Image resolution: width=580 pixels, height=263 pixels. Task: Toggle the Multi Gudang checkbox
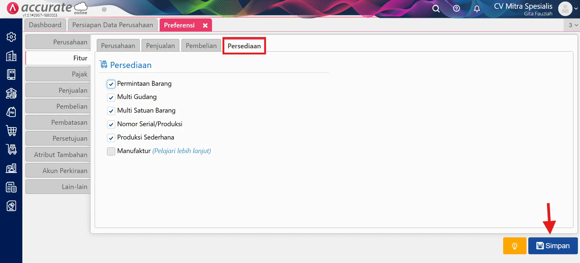(x=111, y=97)
